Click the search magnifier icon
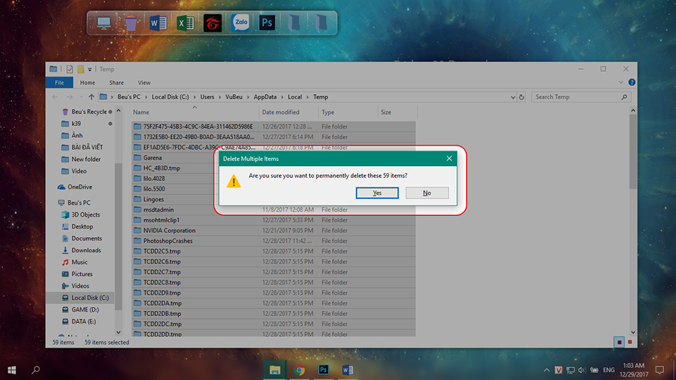Viewport: 676px width, 380px height. 624,97
